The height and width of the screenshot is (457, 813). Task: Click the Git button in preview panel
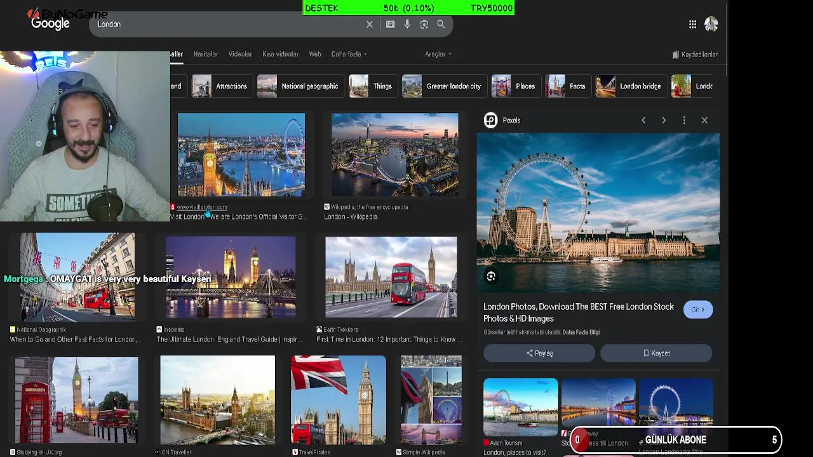(x=698, y=310)
